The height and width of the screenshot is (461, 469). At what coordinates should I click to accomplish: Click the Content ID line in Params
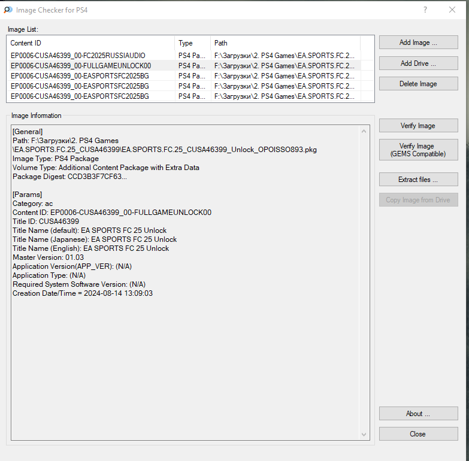point(112,213)
